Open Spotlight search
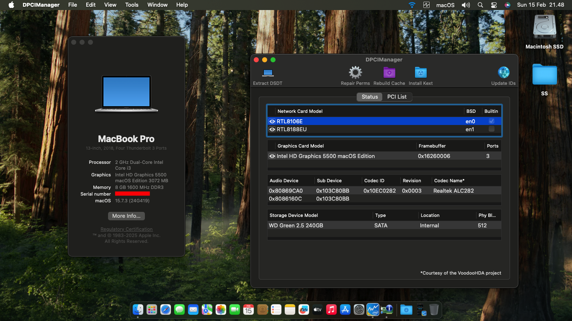The image size is (572, 321). (480, 5)
